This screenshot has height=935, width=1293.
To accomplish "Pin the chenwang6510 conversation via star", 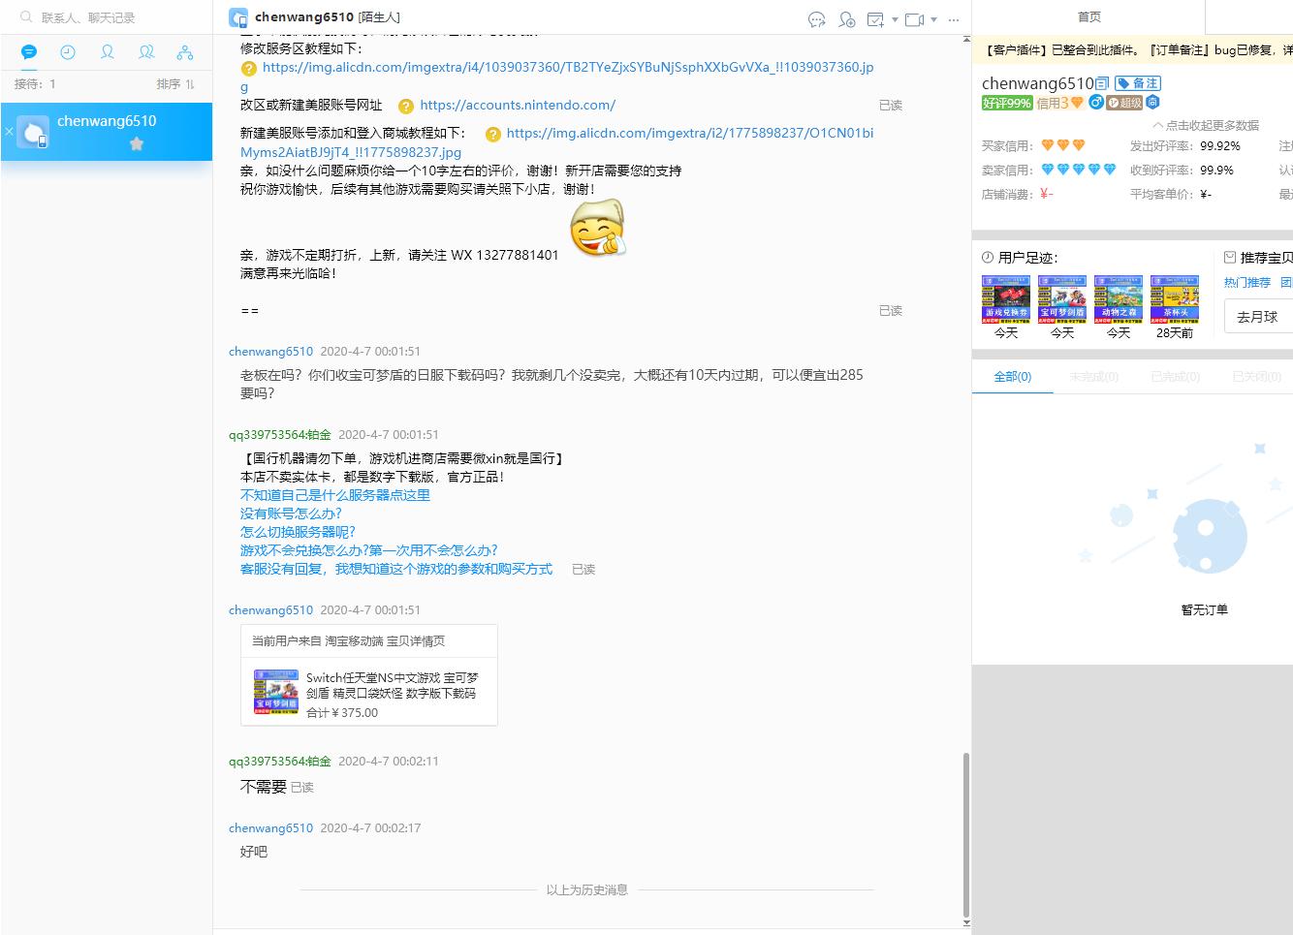I will pos(136,142).
